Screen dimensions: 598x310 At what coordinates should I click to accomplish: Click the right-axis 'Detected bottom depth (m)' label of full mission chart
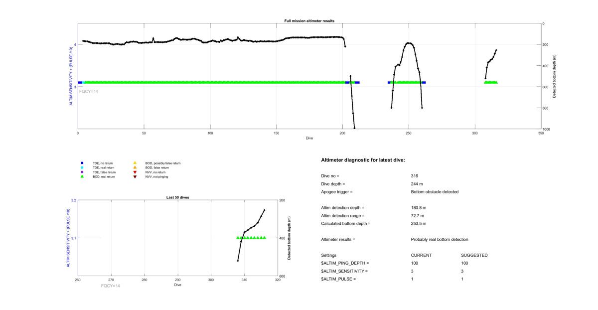pos(554,76)
